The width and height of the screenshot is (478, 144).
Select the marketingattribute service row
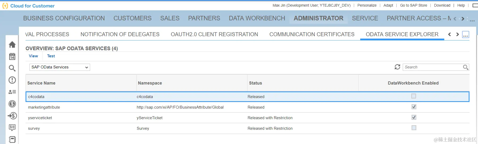coord(247,107)
